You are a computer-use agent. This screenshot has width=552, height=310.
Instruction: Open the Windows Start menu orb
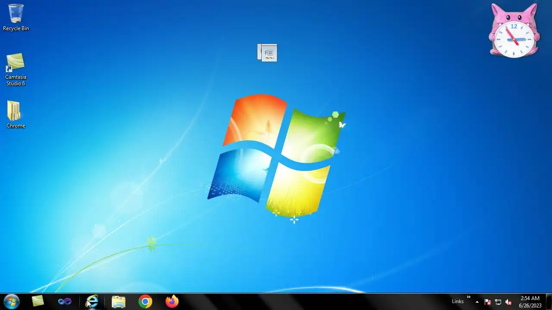12,301
